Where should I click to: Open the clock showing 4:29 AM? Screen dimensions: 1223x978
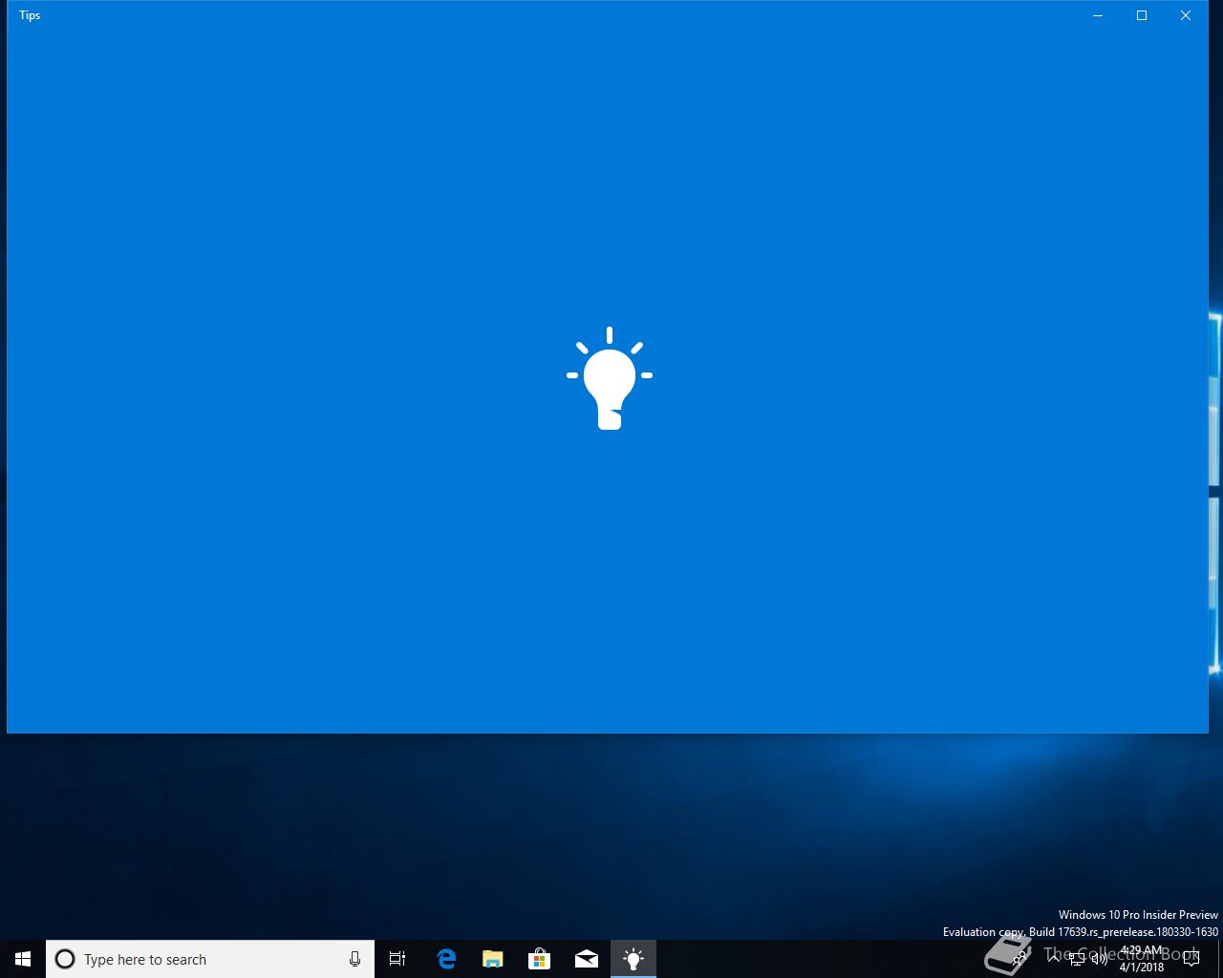(1142, 959)
